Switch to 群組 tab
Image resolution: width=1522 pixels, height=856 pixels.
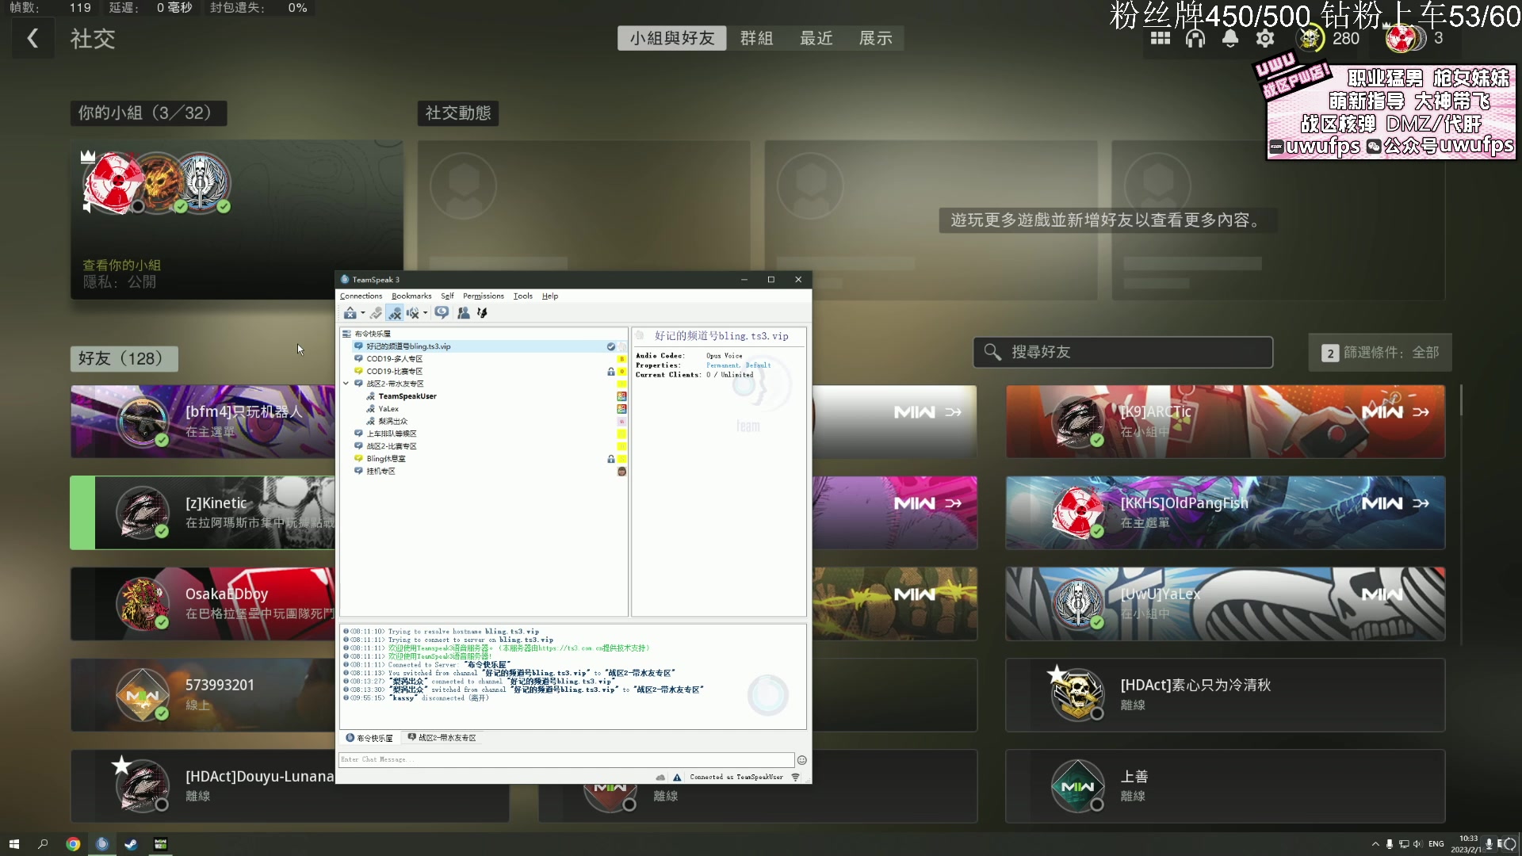point(756,38)
